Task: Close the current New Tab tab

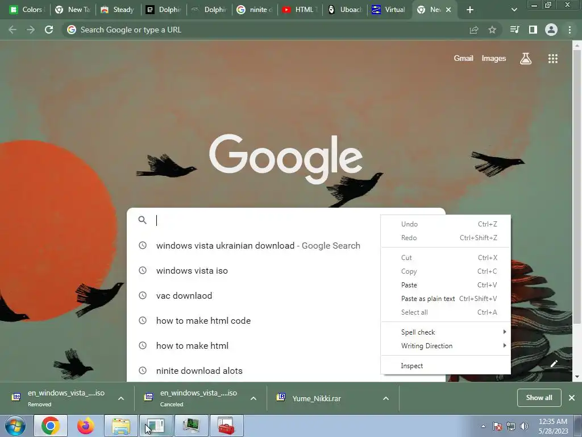Action: [x=448, y=10]
